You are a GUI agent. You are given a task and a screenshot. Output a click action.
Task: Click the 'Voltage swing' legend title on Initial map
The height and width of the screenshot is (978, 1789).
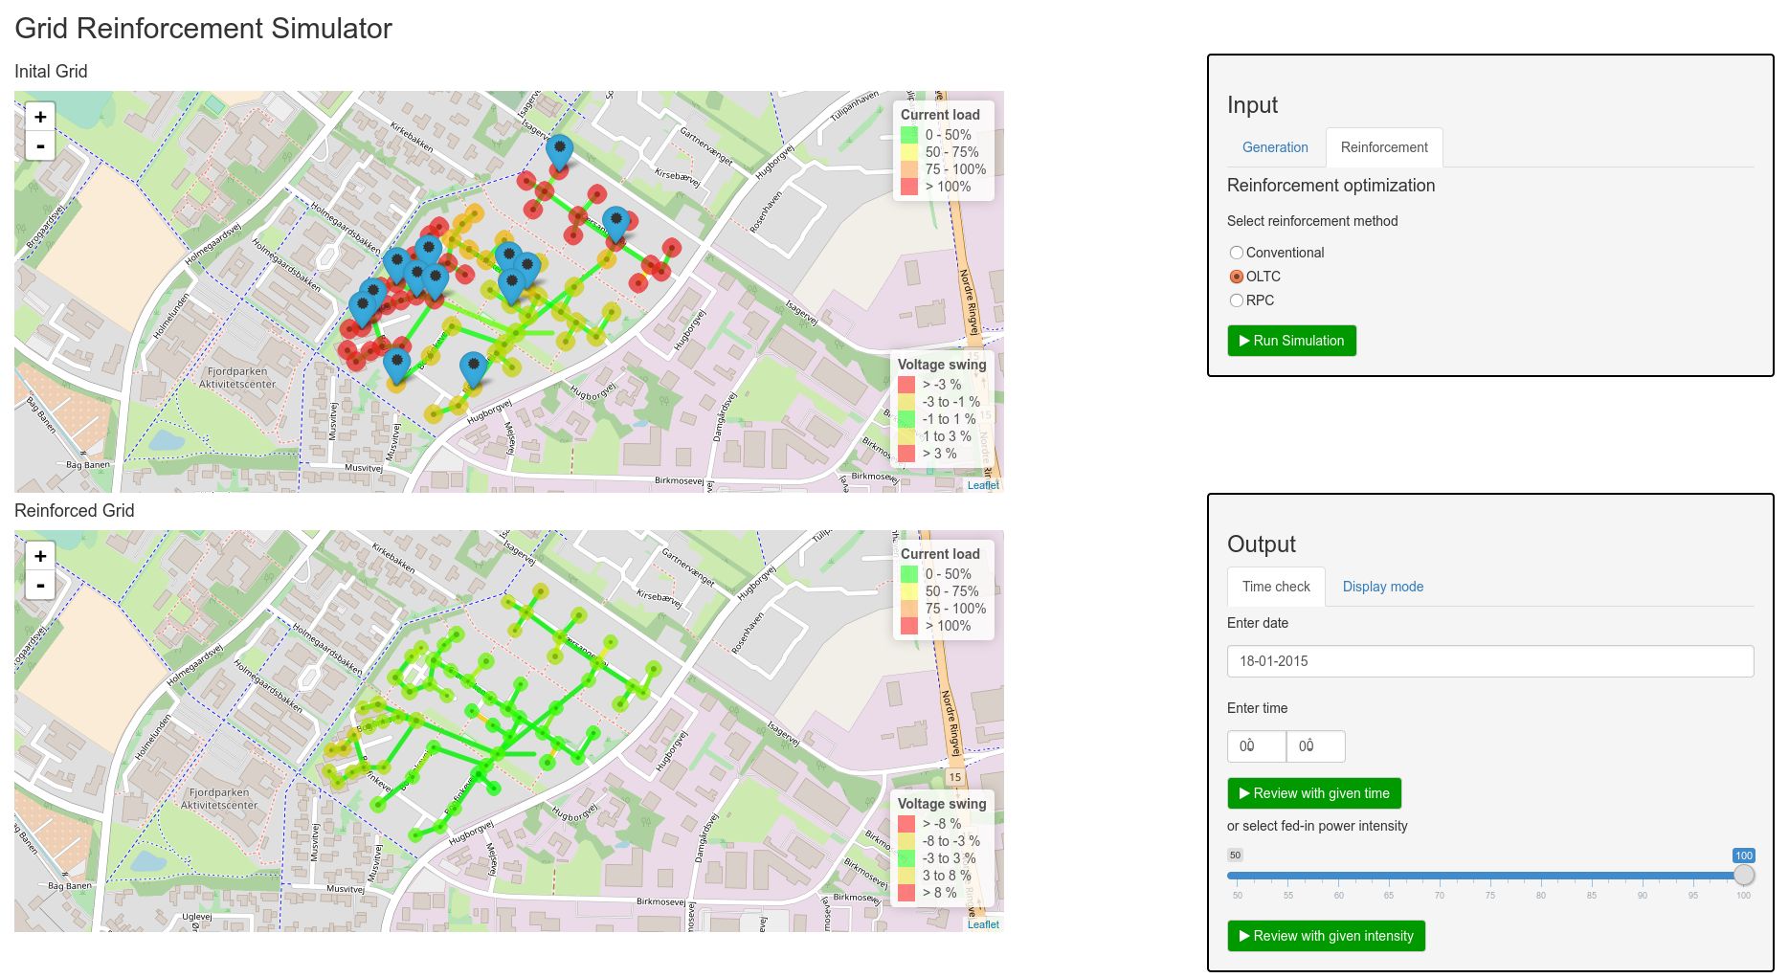(x=942, y=365)
